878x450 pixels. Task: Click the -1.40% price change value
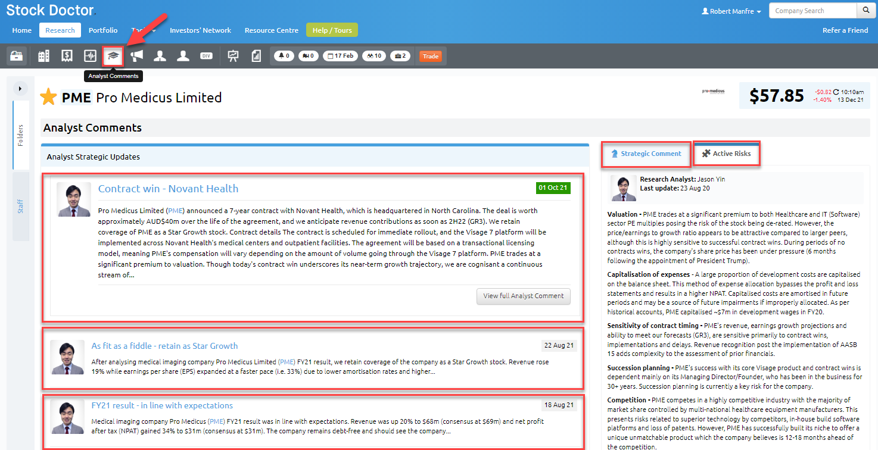click(822, 99)
